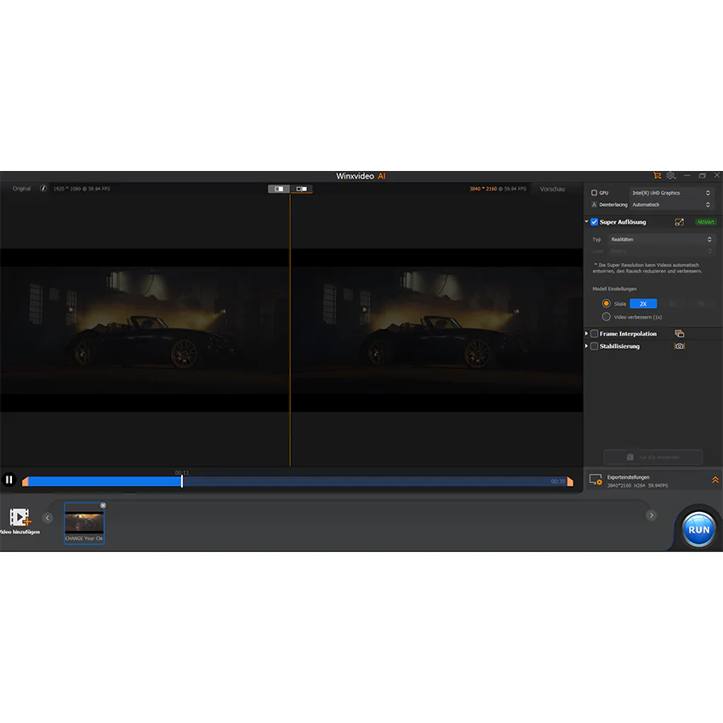Image resolution: width=723 pixels, height=723 pixels.
Task: Select the Skala radio button
Action: click(x=606, y=304)
